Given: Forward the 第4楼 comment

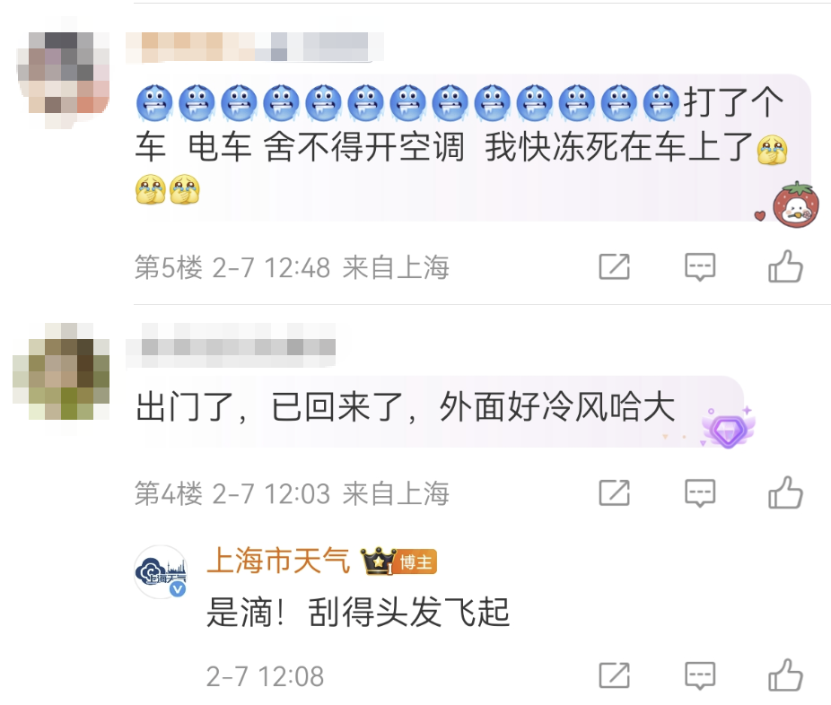Looking at the screenshot, I should tap(615, 493).
